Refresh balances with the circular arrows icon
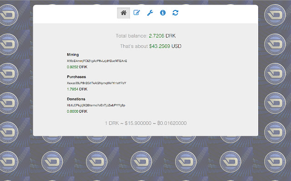The image size is (291, 181). pyautogui.click(x=176, y=13)
